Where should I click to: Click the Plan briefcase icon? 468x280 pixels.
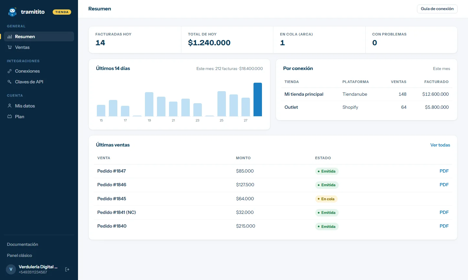pyautogui.click(x=10, y=117)
